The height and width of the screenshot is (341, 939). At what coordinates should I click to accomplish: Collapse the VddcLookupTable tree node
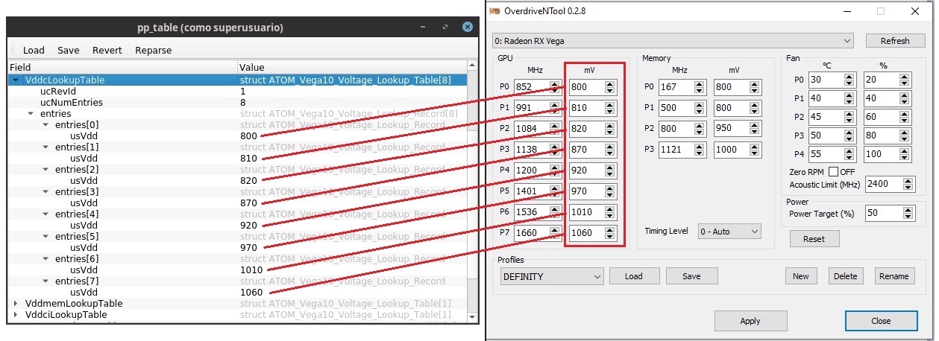(16, 80)
